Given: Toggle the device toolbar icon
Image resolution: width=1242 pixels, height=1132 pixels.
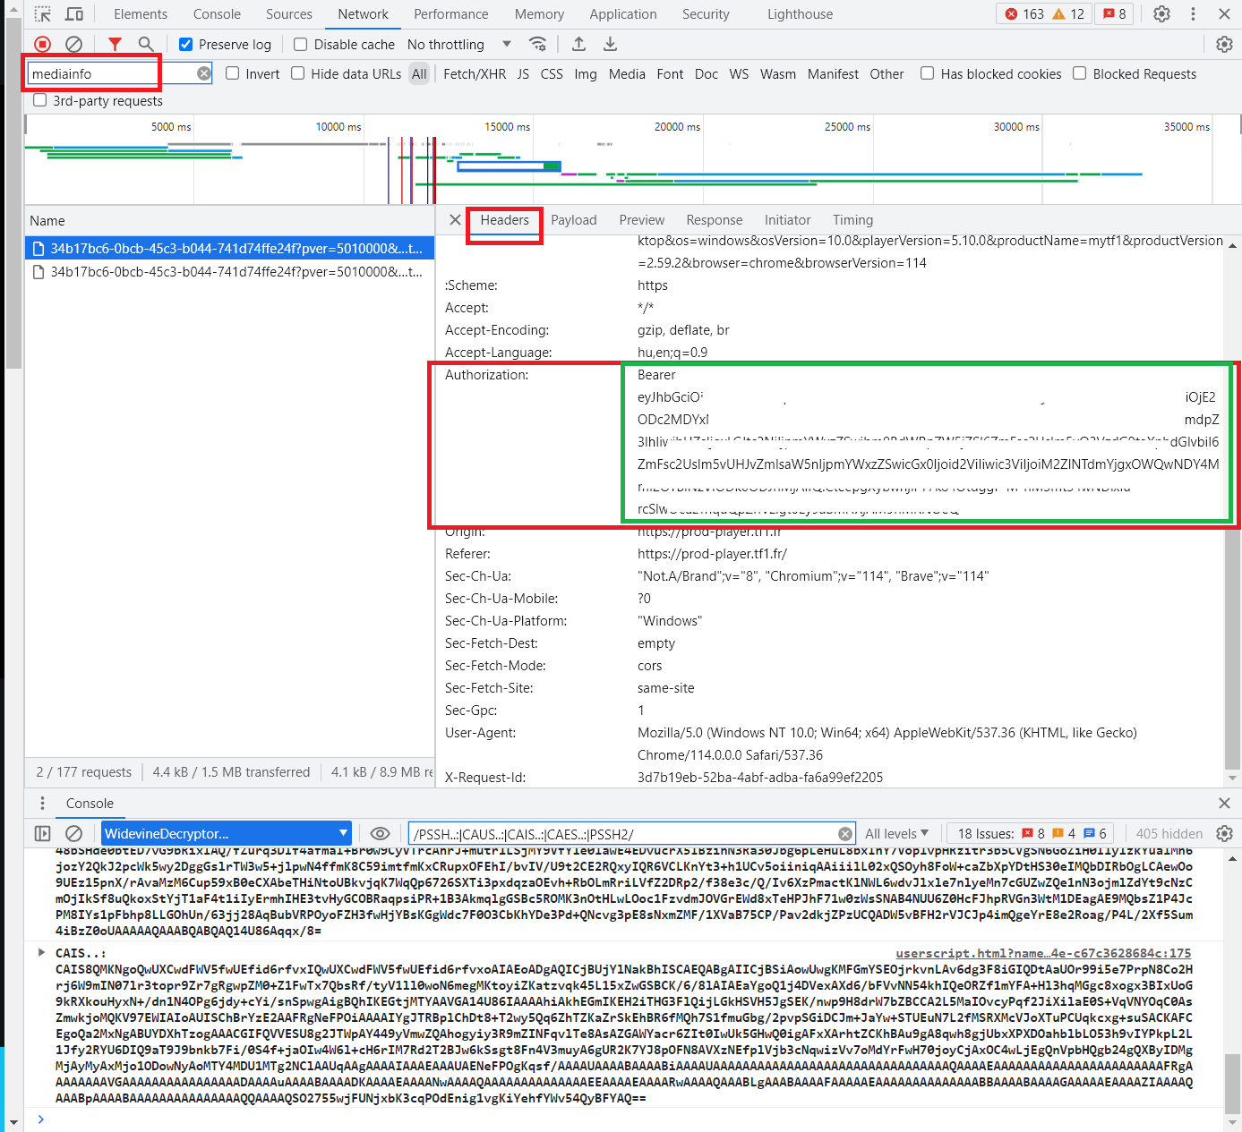Looking at the screenshot, I should [x=74, y=14].
